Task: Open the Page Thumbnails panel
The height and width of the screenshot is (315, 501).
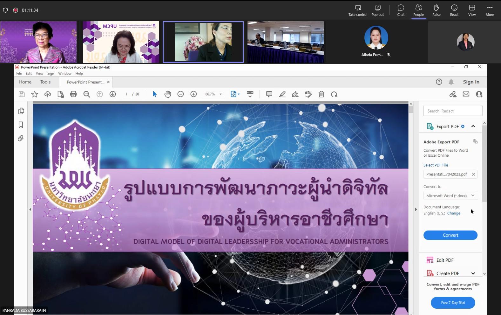Action: (21, 111)
